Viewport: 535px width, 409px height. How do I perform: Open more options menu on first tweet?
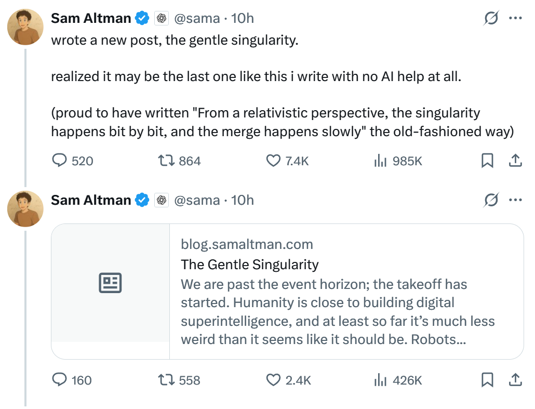click(515, 18)
